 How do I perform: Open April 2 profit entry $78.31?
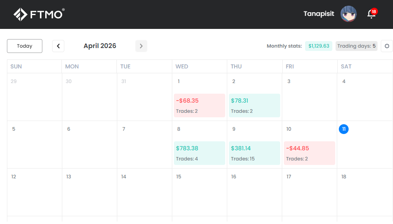254,105
